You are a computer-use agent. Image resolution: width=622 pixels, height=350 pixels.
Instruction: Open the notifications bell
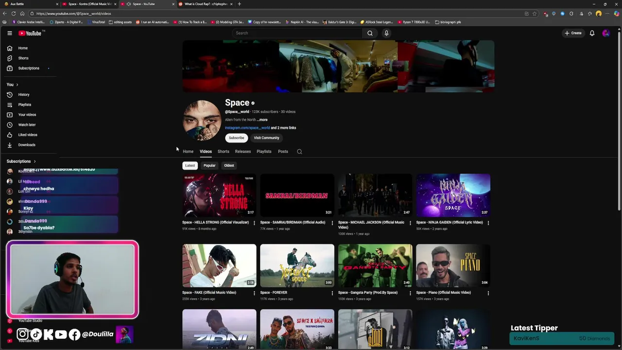click(592, 33)
